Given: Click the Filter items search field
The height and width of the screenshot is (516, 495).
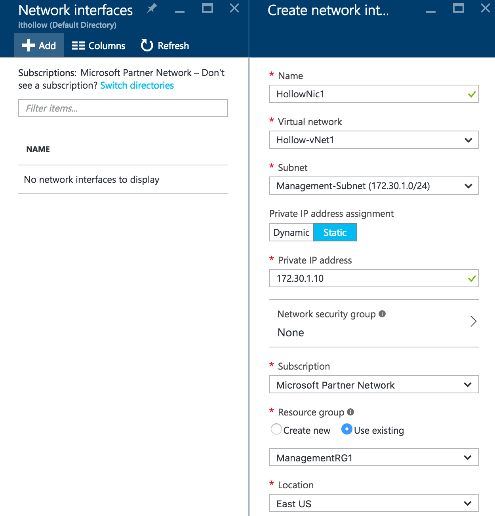Looking at the screenshot, I should (x=123, y=108).
